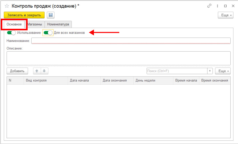Open the table's Еще dropdown menu
Image resolution: width=238 pixels, height=144 pixels.
[x=223, y=71]
